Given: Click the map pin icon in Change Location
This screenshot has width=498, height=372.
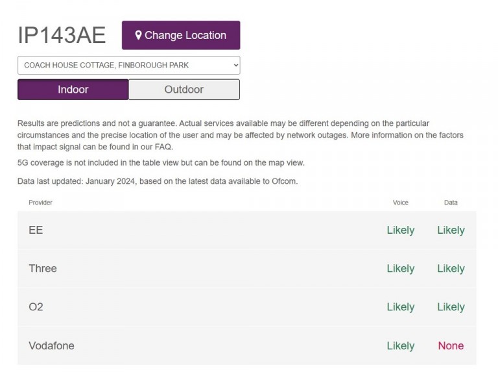Looking at the screenshot, I should pos(138,35).
